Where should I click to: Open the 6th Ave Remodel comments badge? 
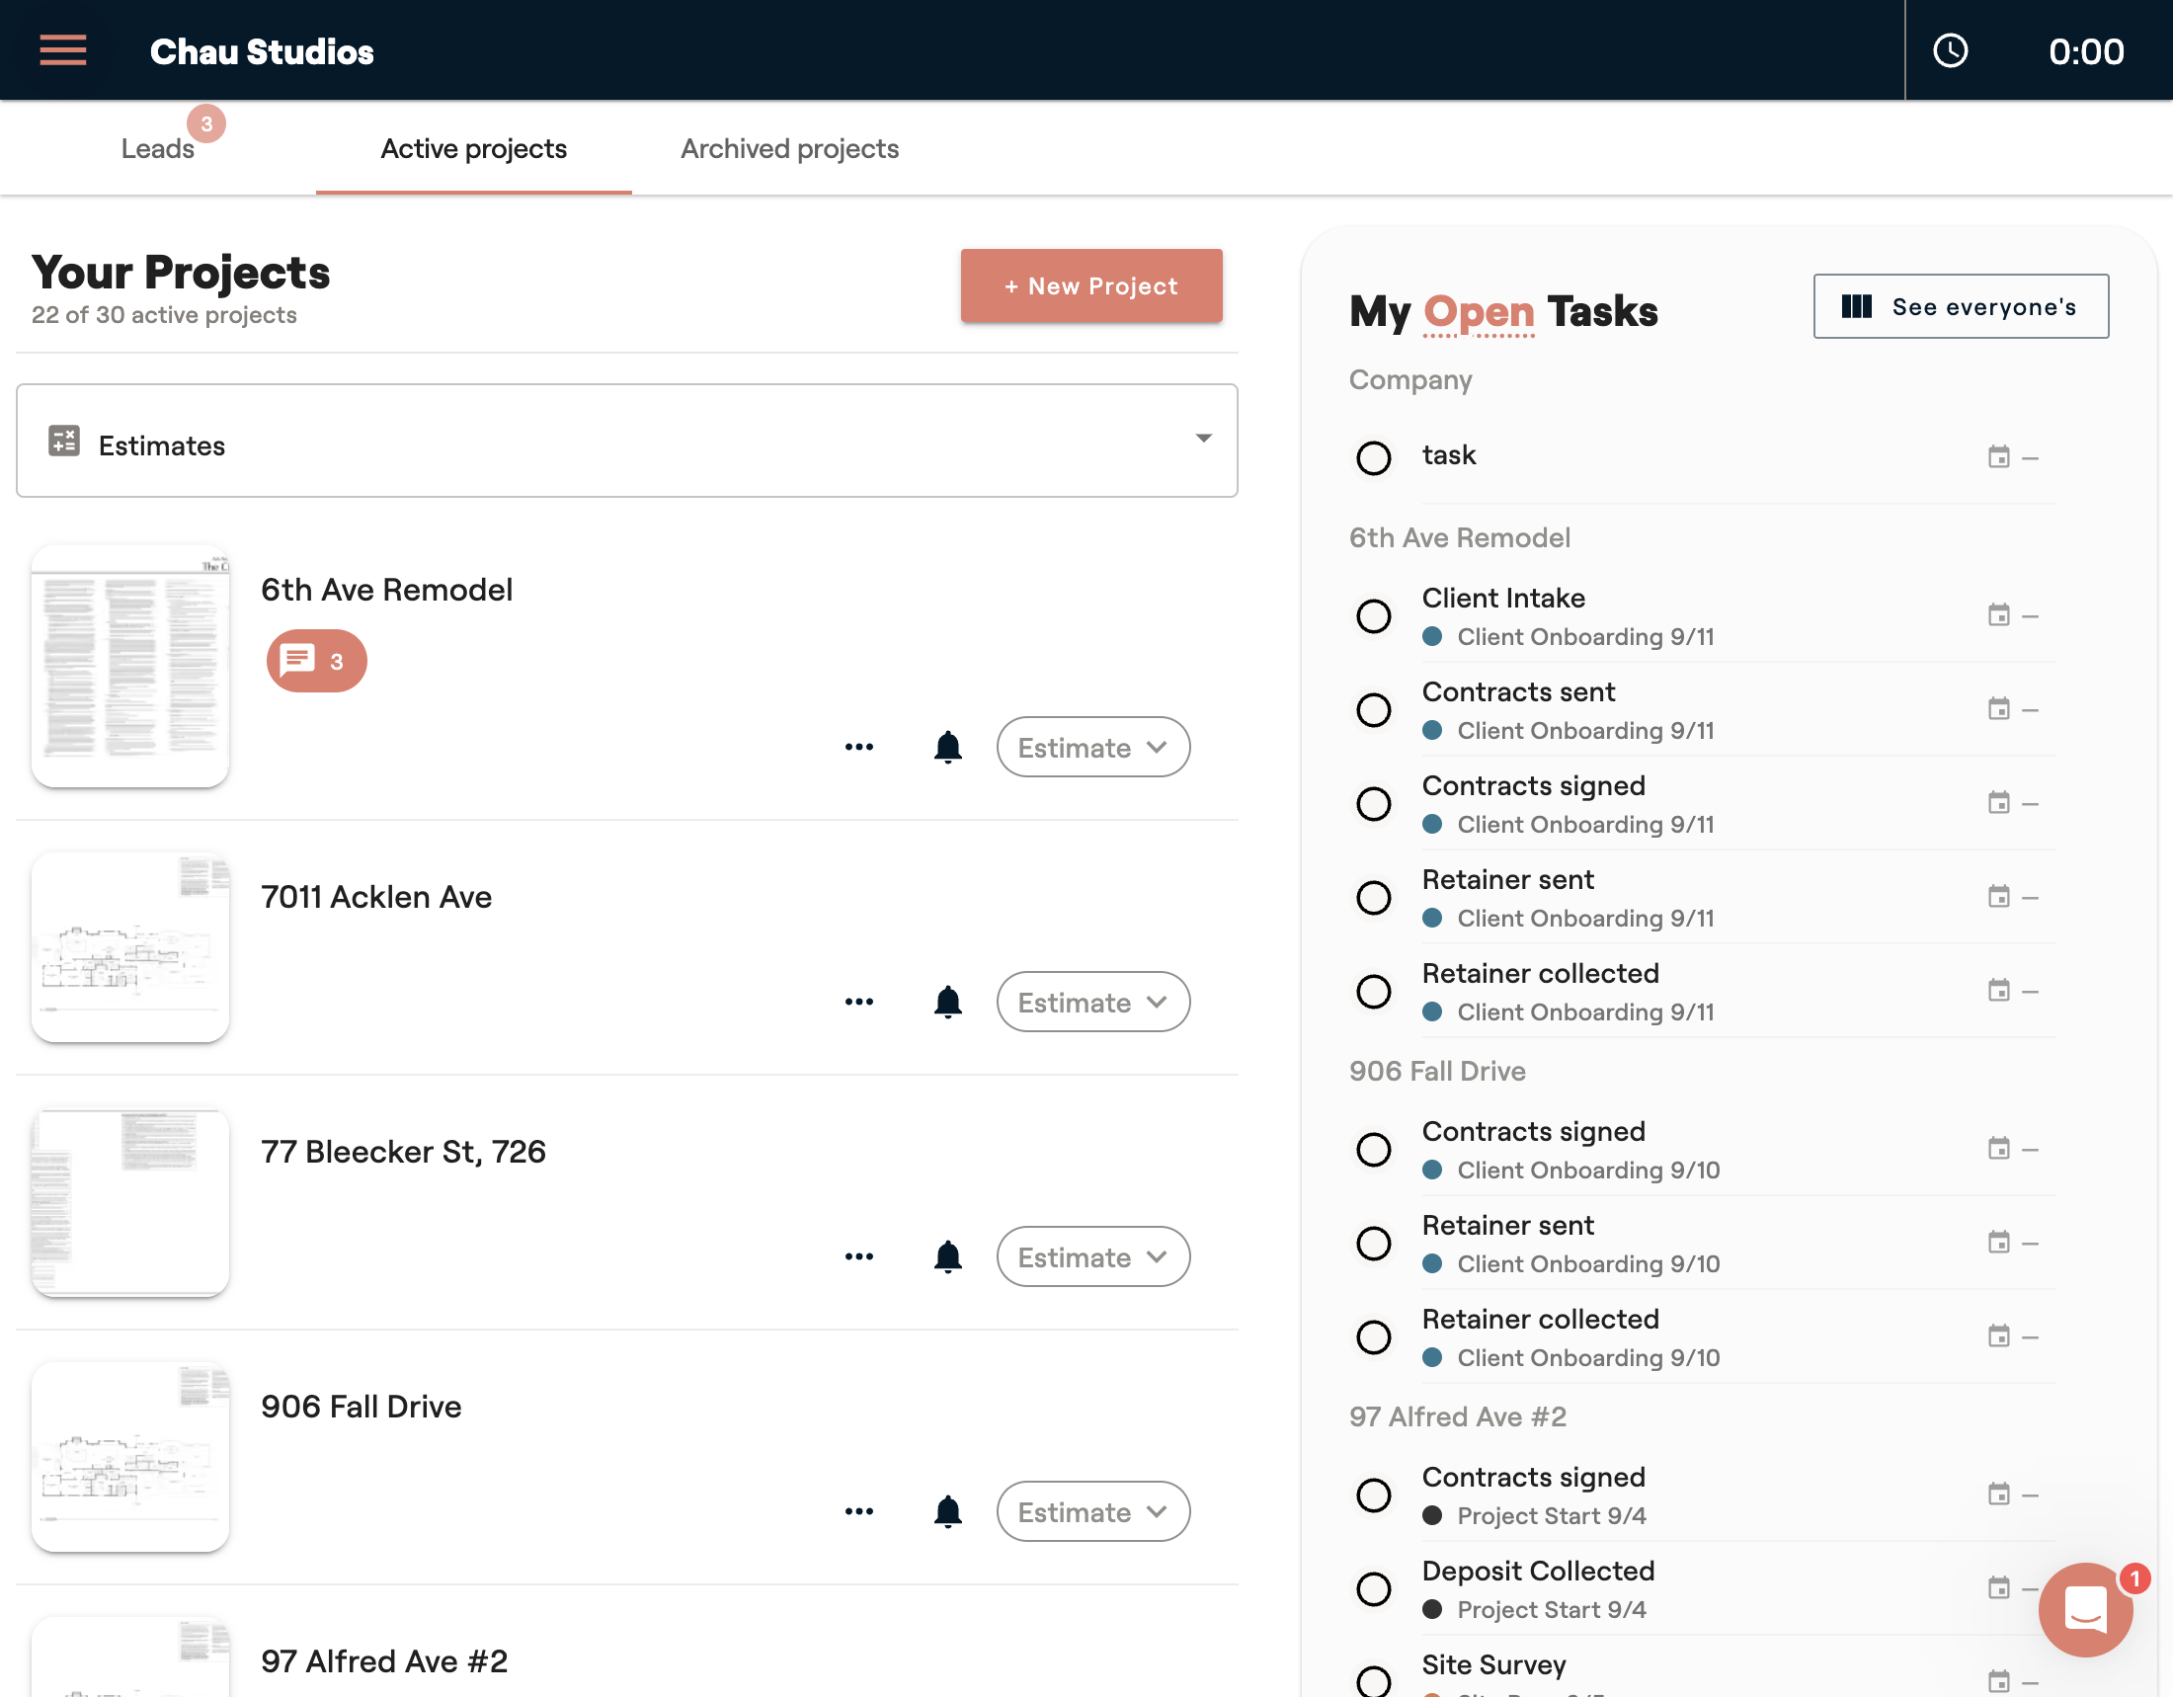pos(316,661)
